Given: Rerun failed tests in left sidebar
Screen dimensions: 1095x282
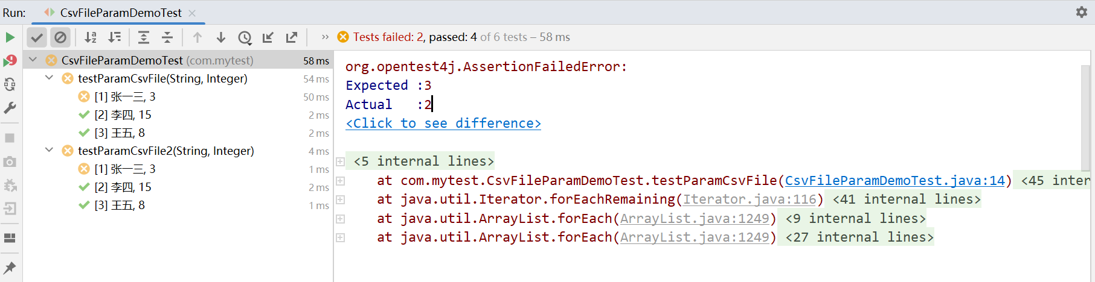Looking at the screenshot, I should (x=10, y=61).
